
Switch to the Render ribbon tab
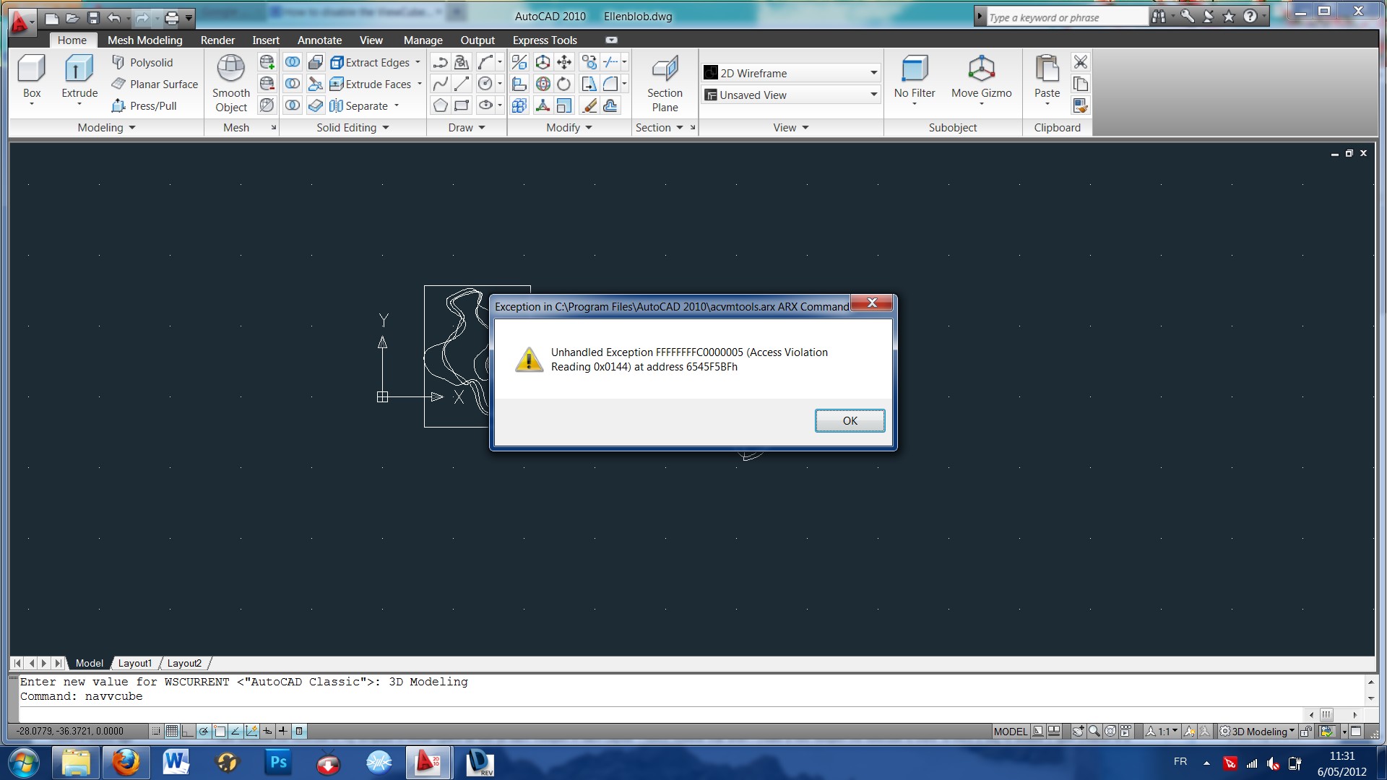pos(217,40)
